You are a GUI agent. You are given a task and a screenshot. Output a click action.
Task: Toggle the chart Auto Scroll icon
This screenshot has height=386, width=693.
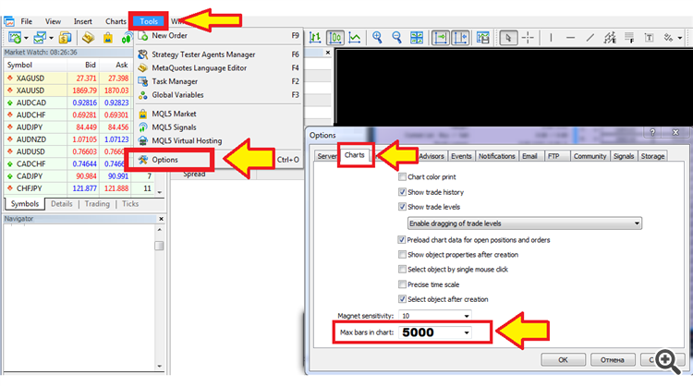point(440,38)
